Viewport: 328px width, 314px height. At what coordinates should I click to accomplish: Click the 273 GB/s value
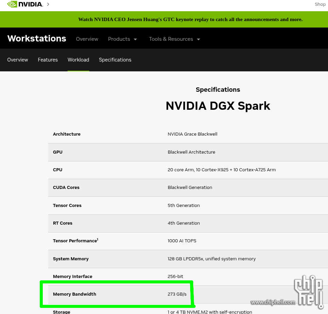(x=177, y=294)
